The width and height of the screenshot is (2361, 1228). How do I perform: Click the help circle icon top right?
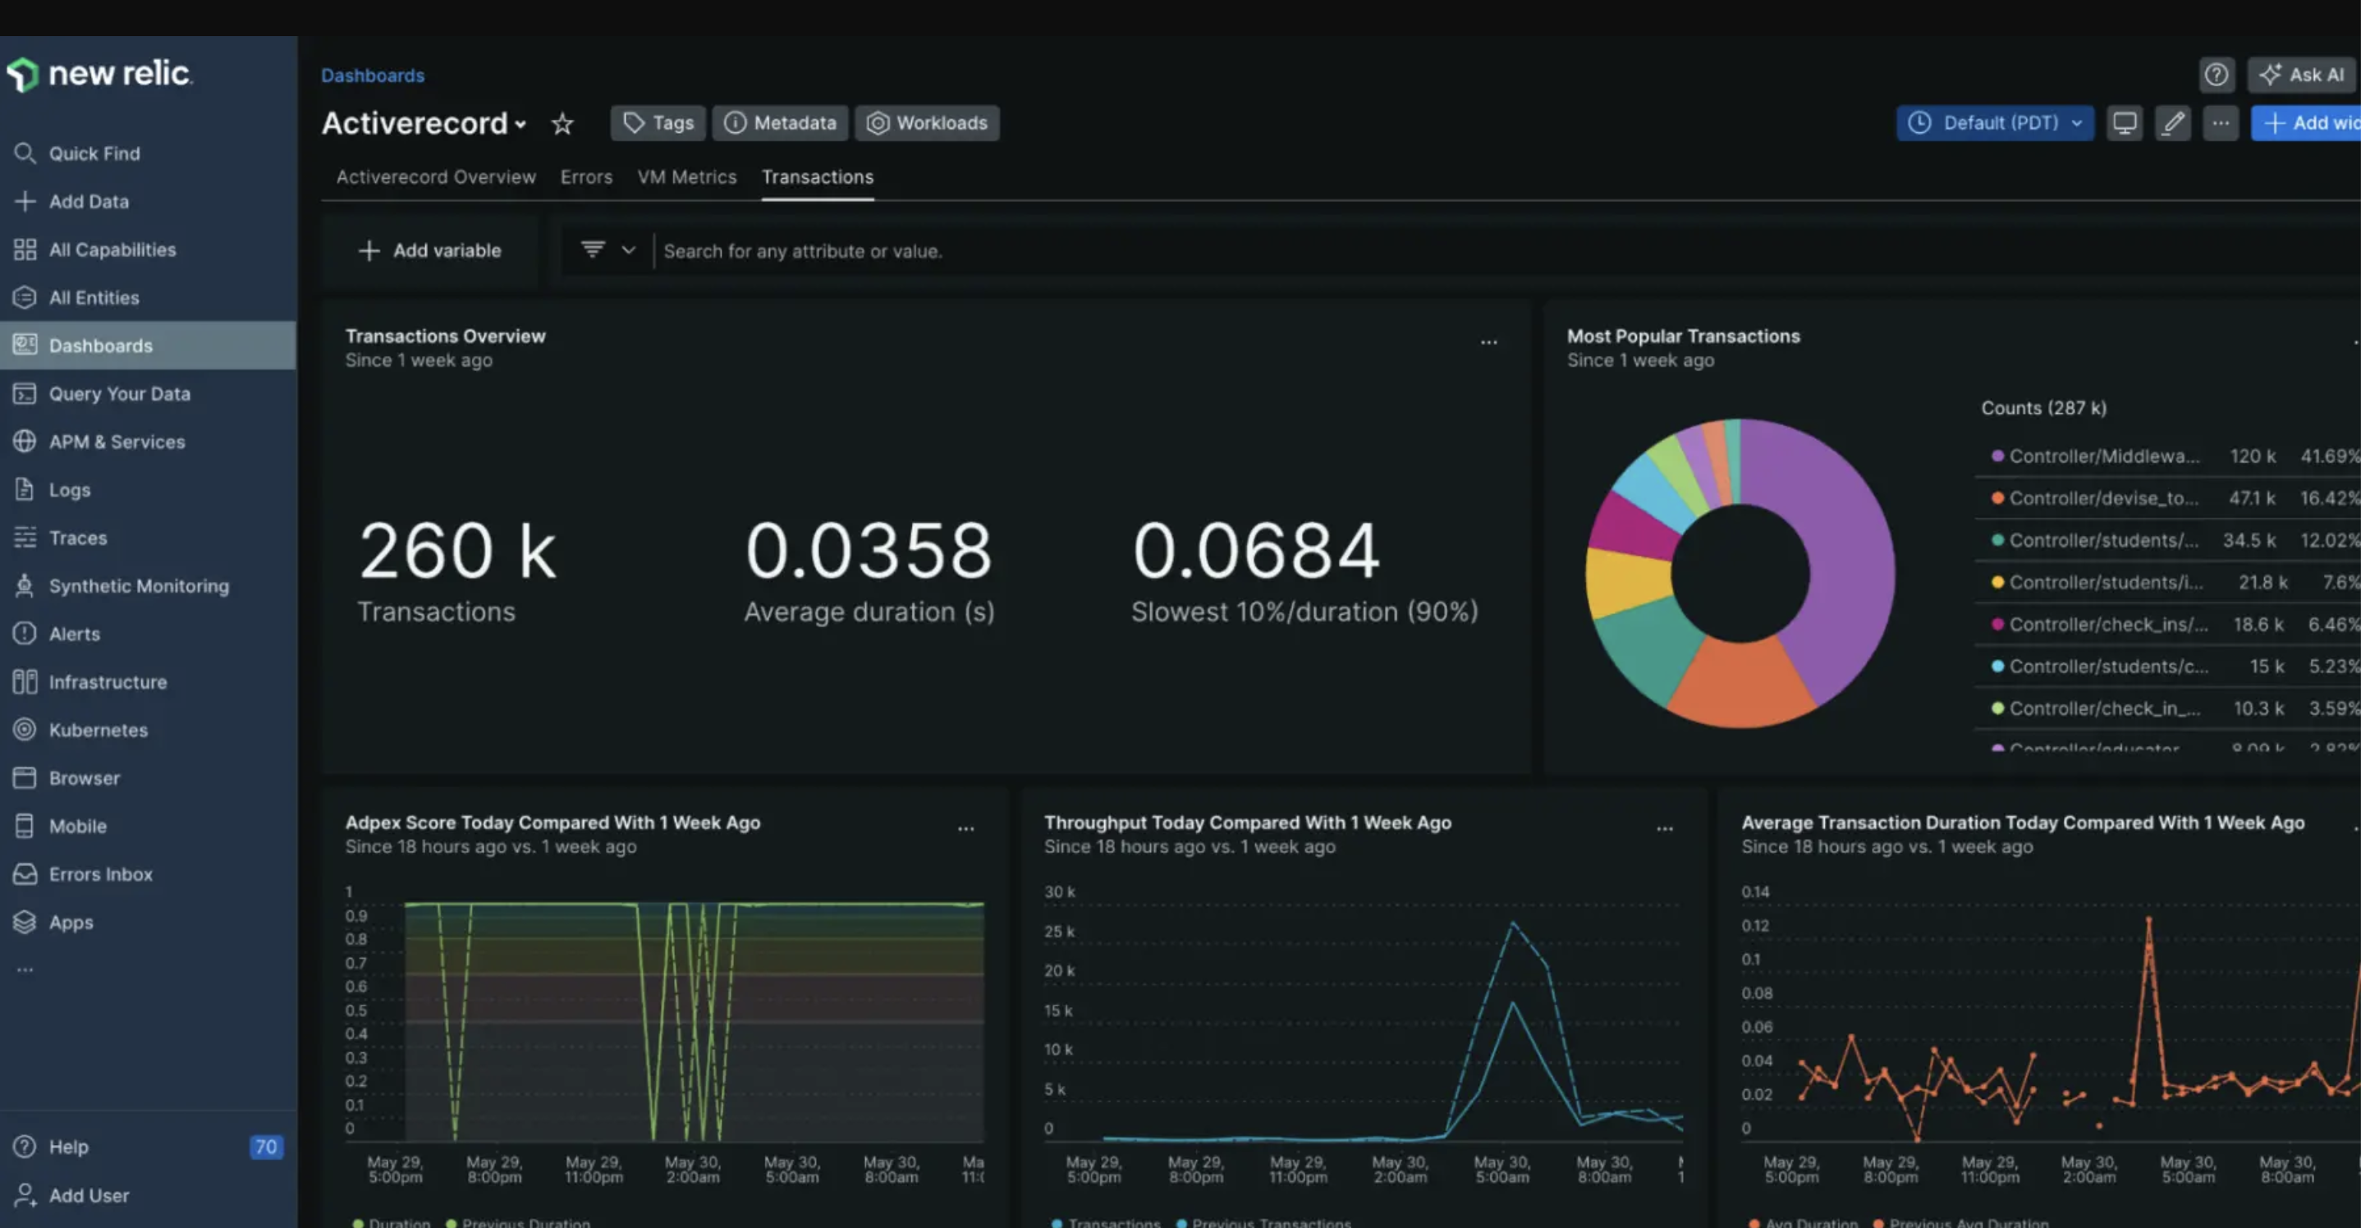coord(2217,74)
